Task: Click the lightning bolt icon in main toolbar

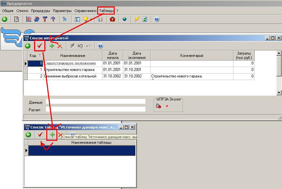Action: pyautogui.click(x=137, y=20)
